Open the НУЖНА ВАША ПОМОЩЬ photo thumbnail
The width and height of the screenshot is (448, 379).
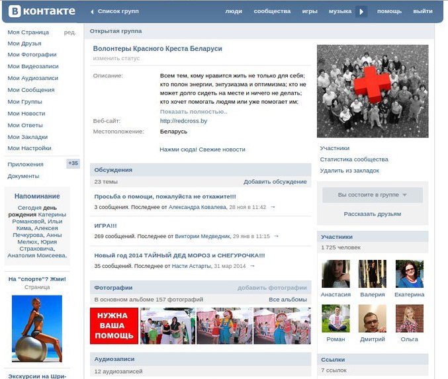click(x=114, y=325)
